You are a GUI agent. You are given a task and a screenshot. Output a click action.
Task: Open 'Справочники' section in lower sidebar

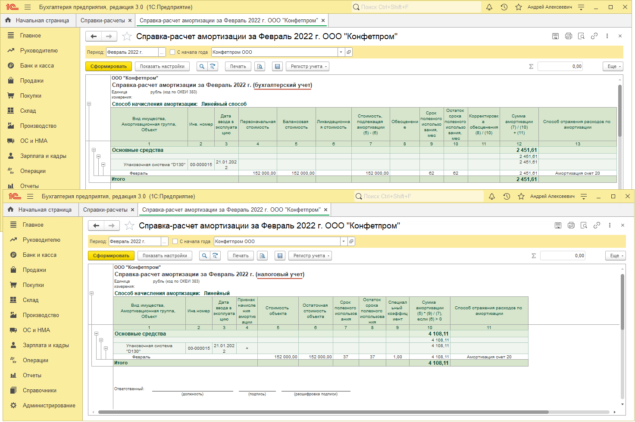click(x=40, y=390)
